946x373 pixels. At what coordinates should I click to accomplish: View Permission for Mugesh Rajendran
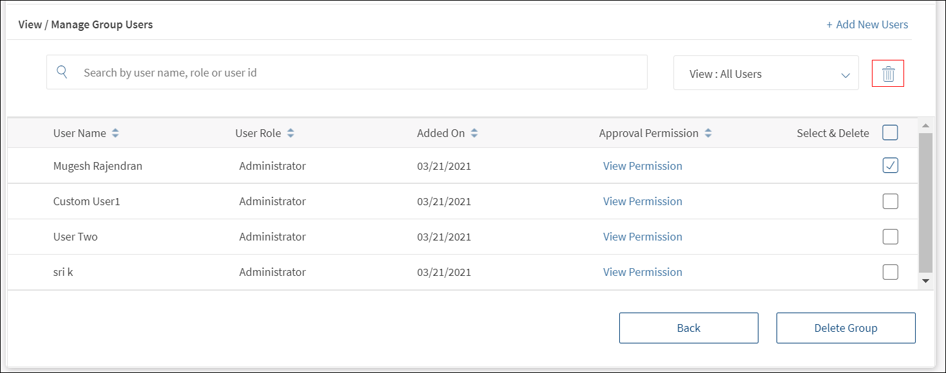click(x=642, y=166)
